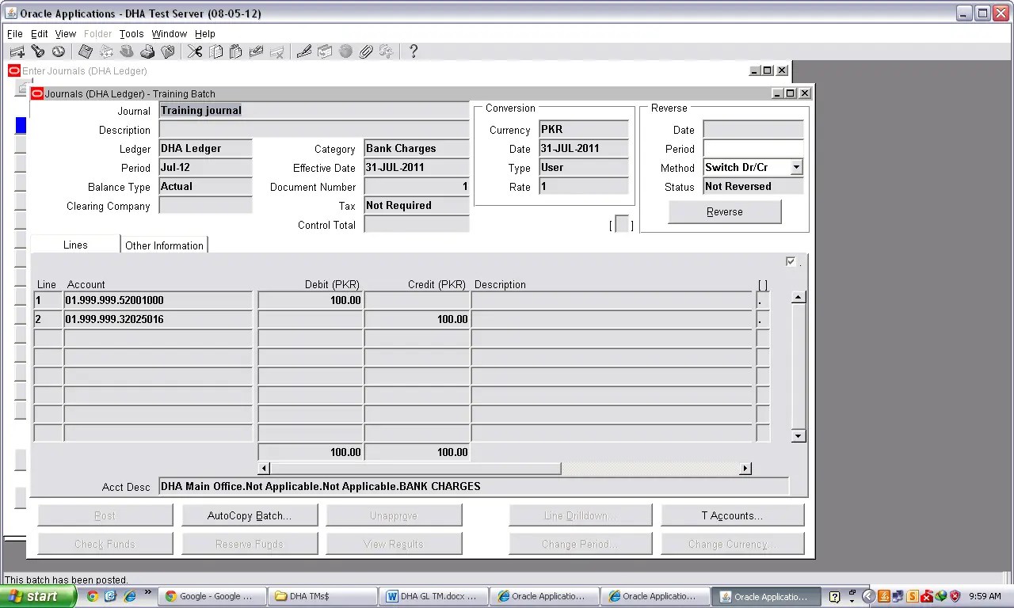
Task: Click the Copy toolbar icon
Action: click(215, 52)
